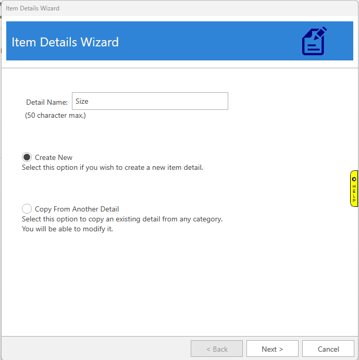
Task: Click the Copy From Another Detail label text
Action: (77, 209)
